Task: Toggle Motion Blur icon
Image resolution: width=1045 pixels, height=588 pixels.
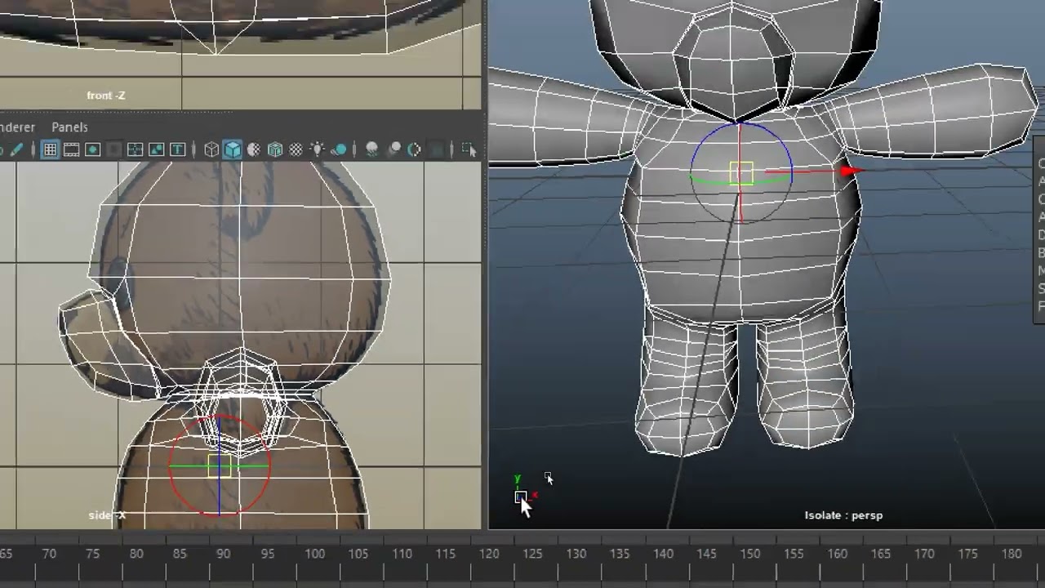Action: [x=394, y=149]
